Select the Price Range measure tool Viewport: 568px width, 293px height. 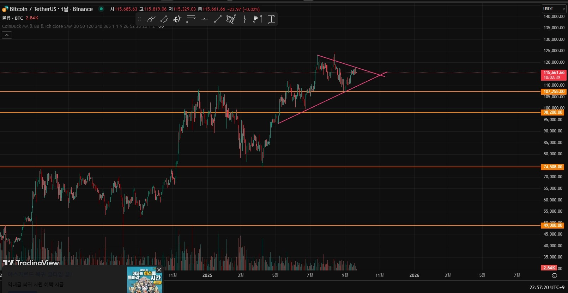coord(271,19)
